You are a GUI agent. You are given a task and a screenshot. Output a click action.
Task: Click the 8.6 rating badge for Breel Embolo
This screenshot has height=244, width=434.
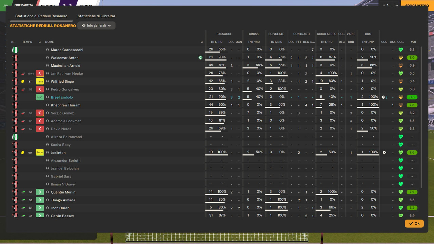pos(412,97)
